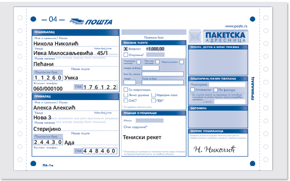Select the post office name Ада
The height and width of the screenshot is (181, 290).
[69, 142]
